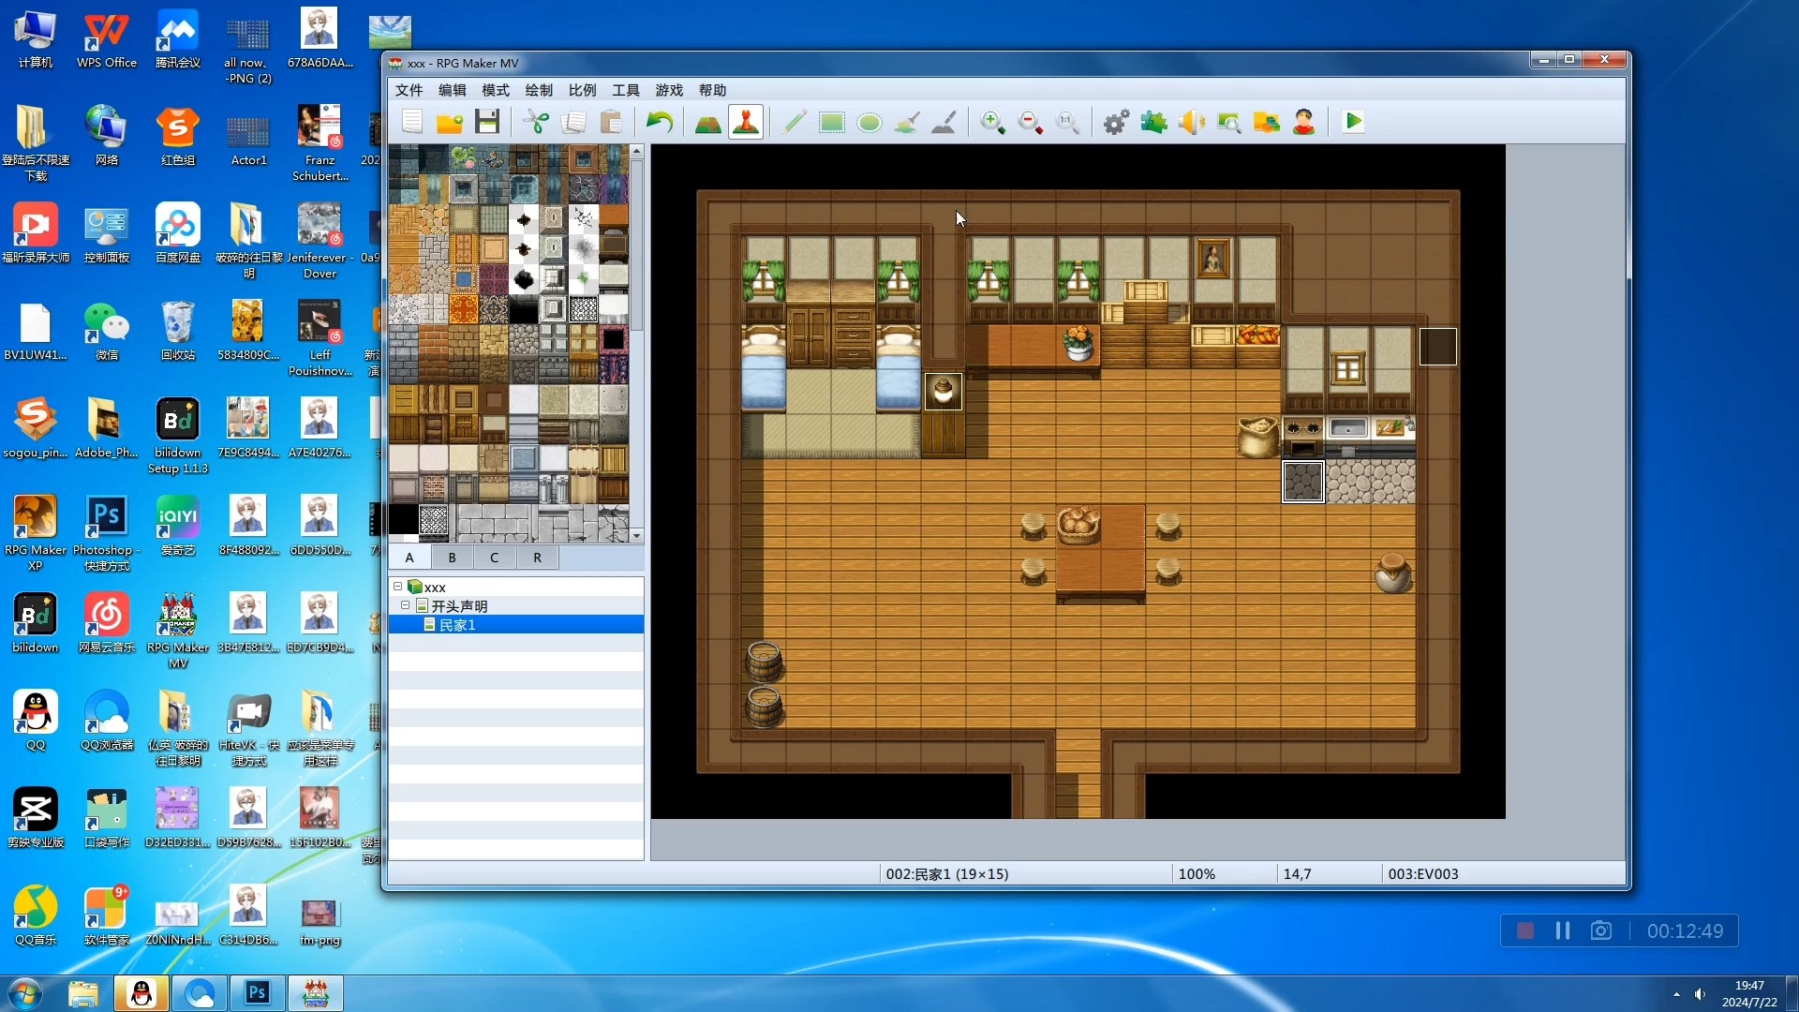Open the 编辑 menu
The image size is (1799, 1012).
(453, 90)
